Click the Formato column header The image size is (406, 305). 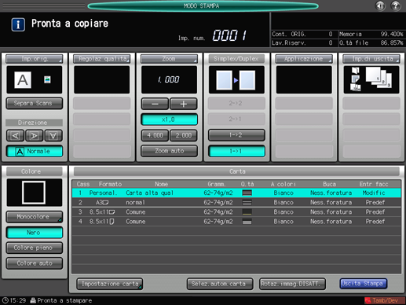pyautogui.click(x=110, y=184)
